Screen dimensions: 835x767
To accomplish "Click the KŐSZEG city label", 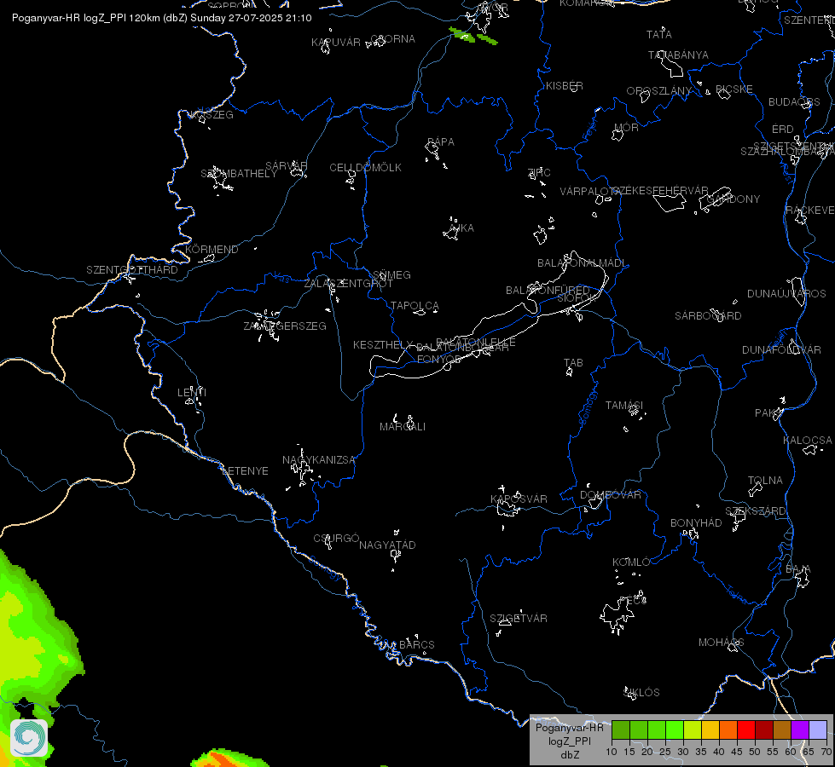I will [x=212, y=115].
